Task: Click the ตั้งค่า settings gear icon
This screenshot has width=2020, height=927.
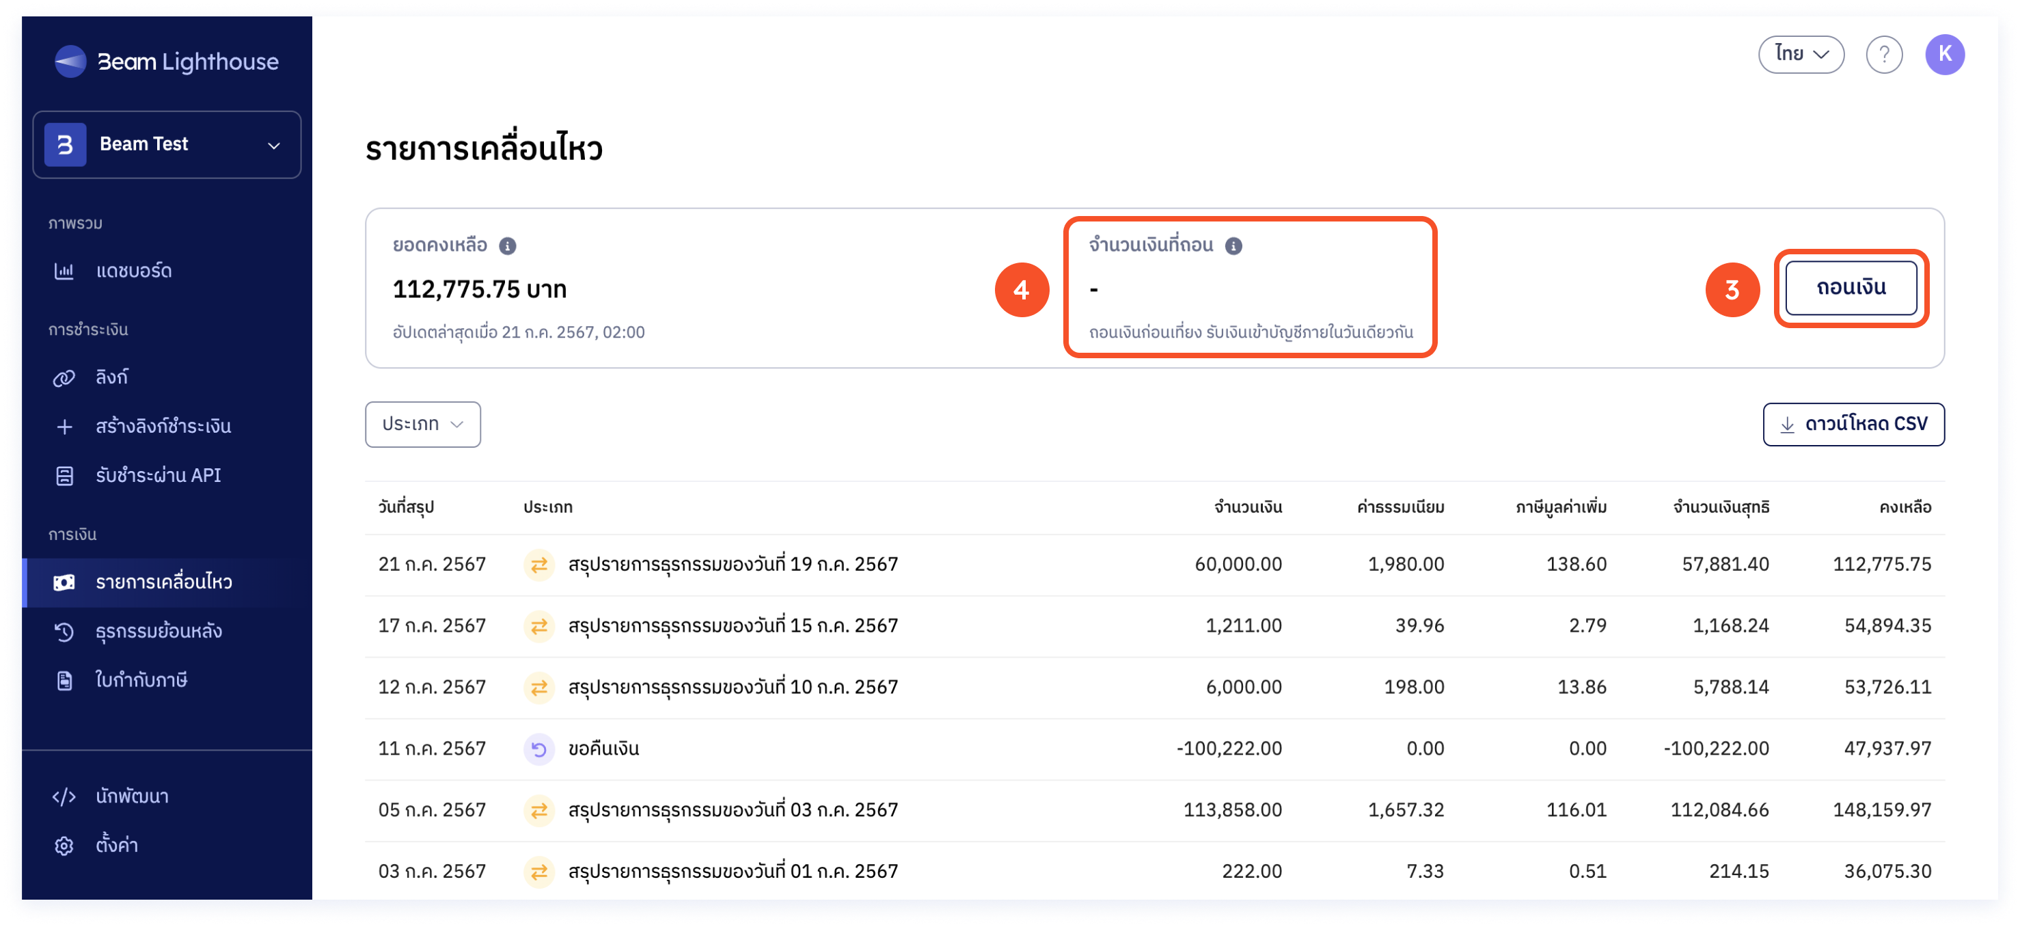Action: pyautogui.click(x=64, y=846)
